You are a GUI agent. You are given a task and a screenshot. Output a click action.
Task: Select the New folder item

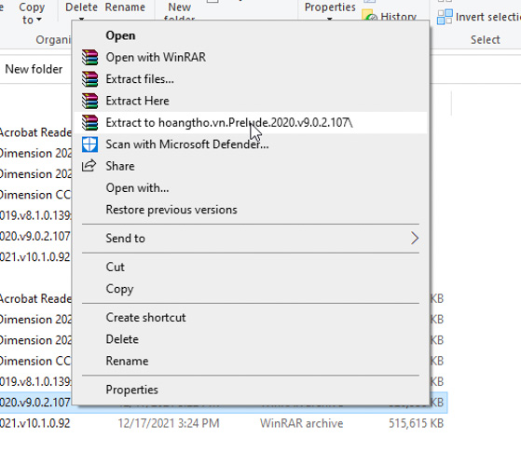coord(34,69)
